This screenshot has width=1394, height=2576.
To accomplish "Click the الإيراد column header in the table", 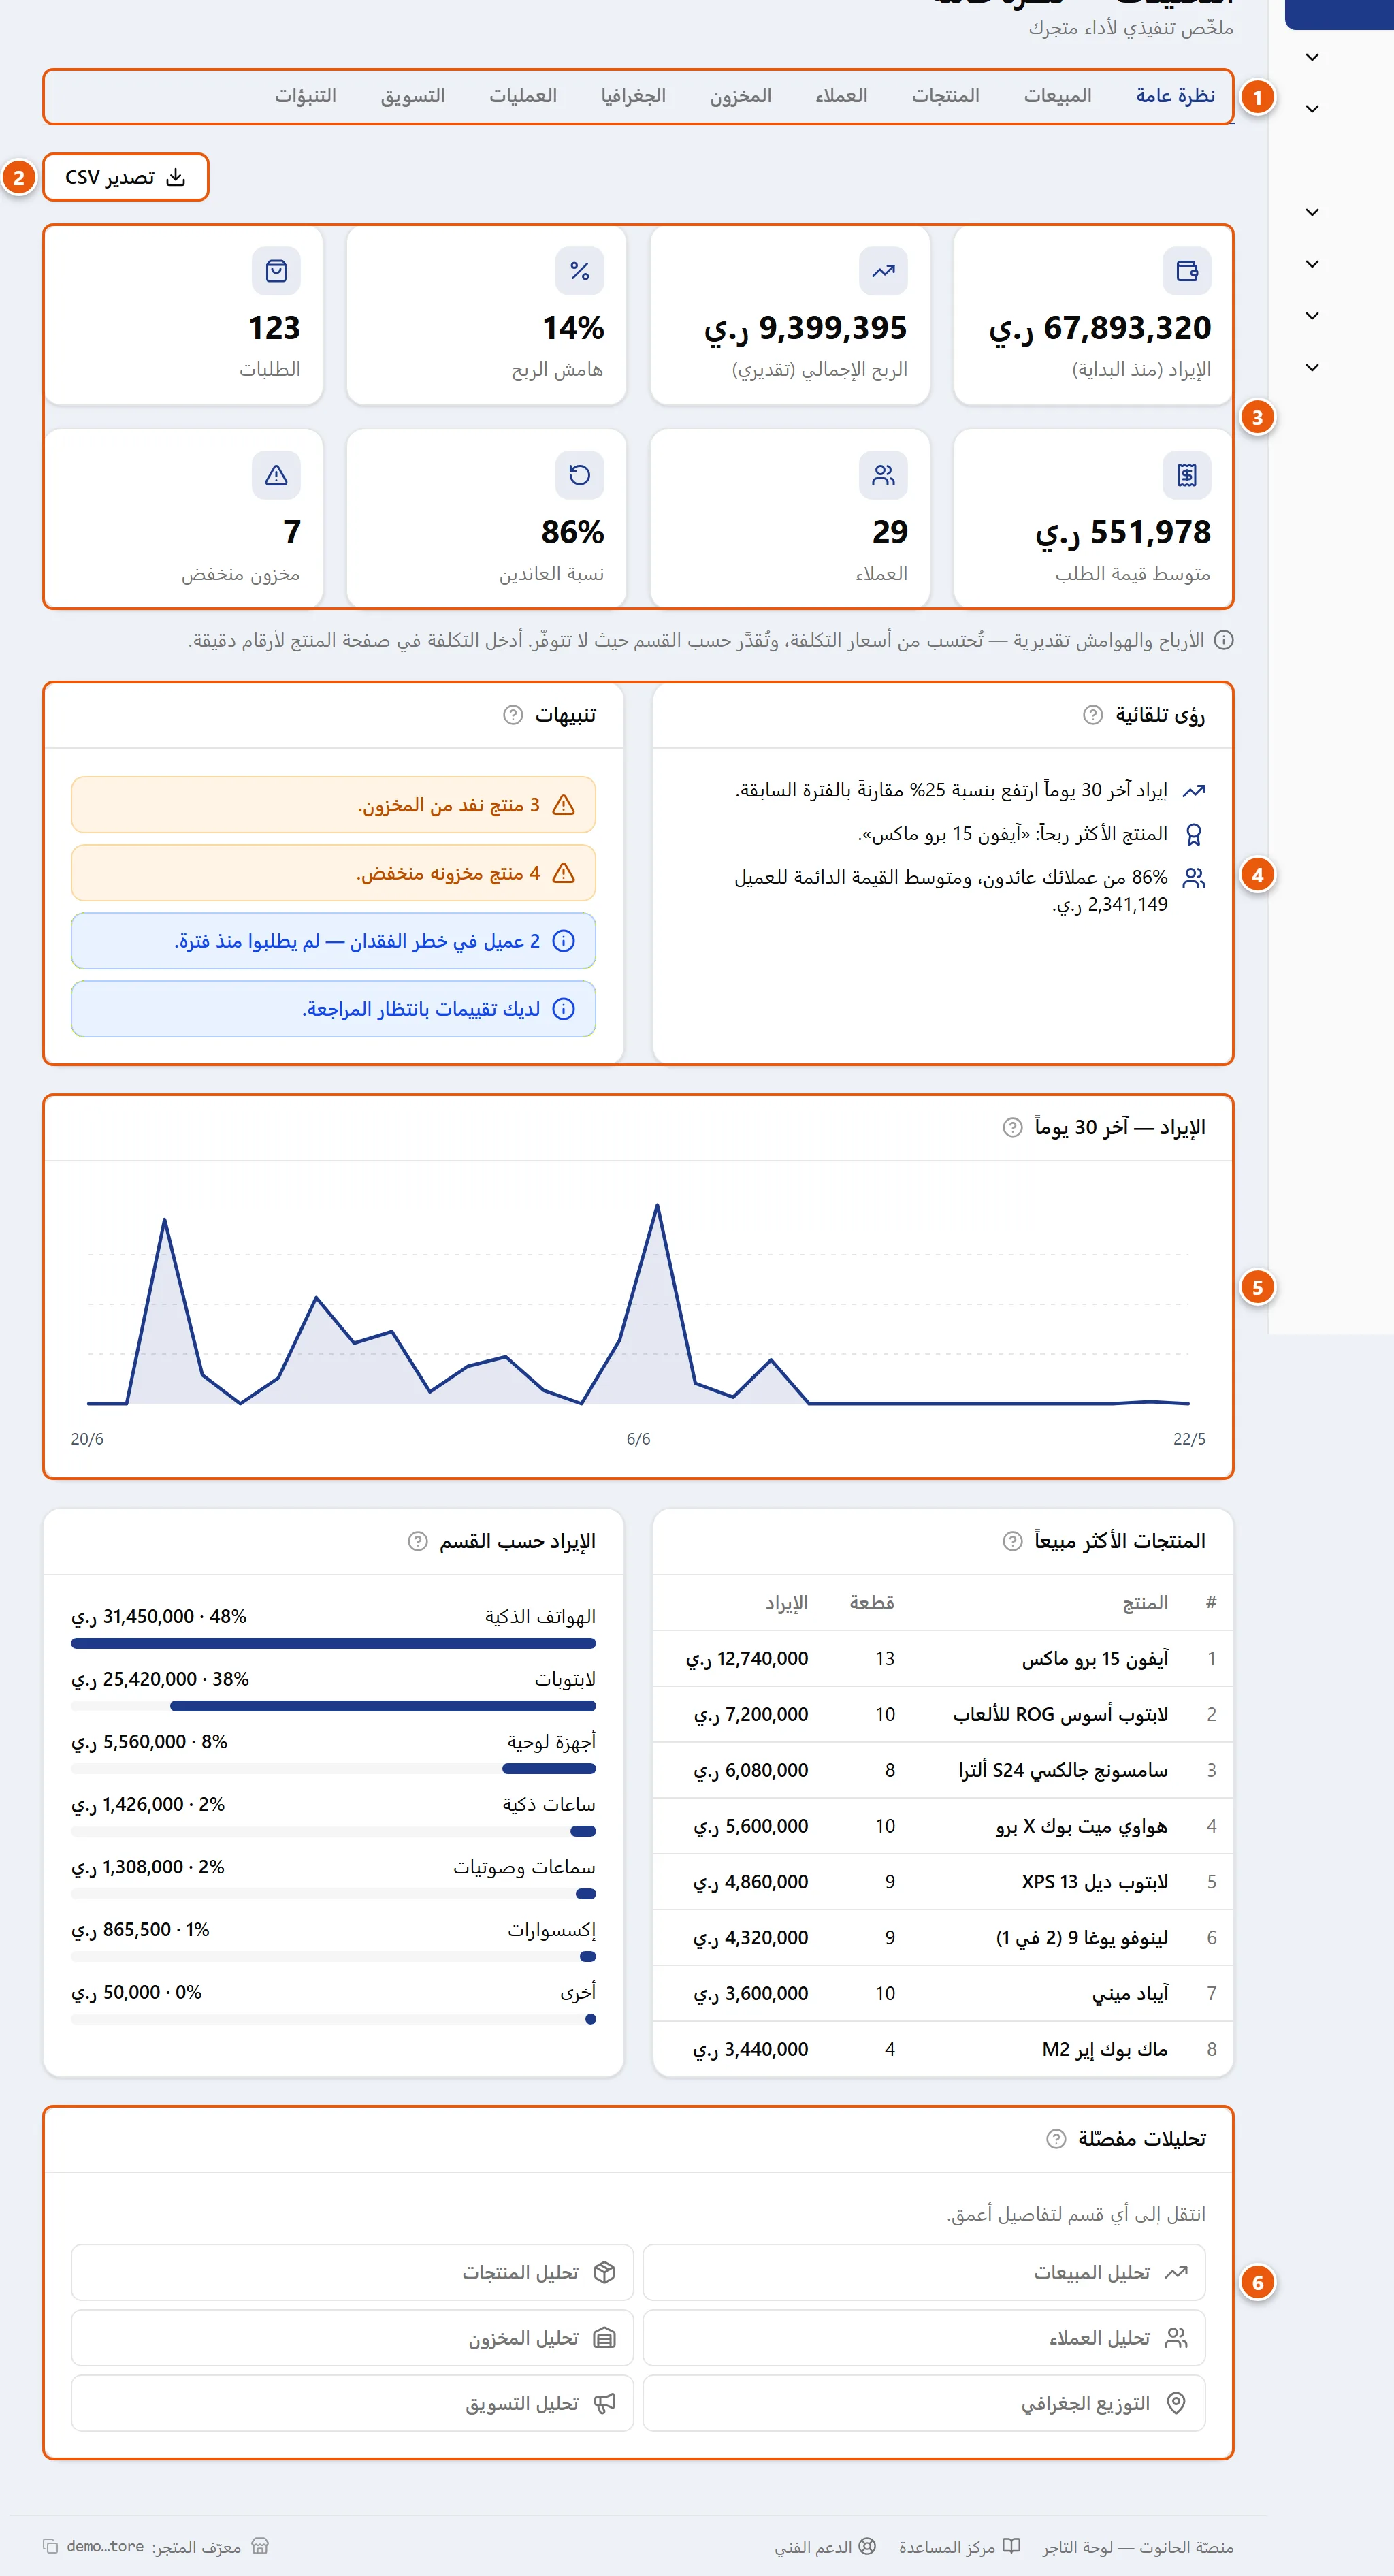I will pos(786,1603).
